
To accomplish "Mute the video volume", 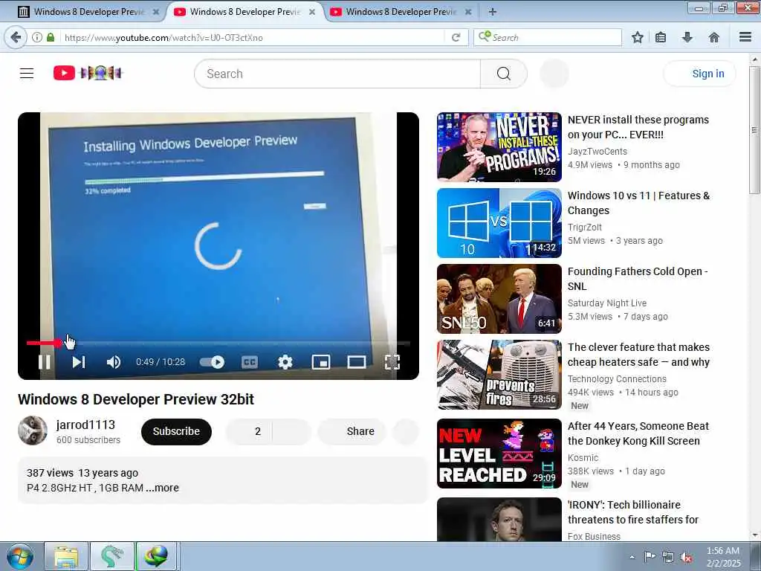I will tap(114, 362).
